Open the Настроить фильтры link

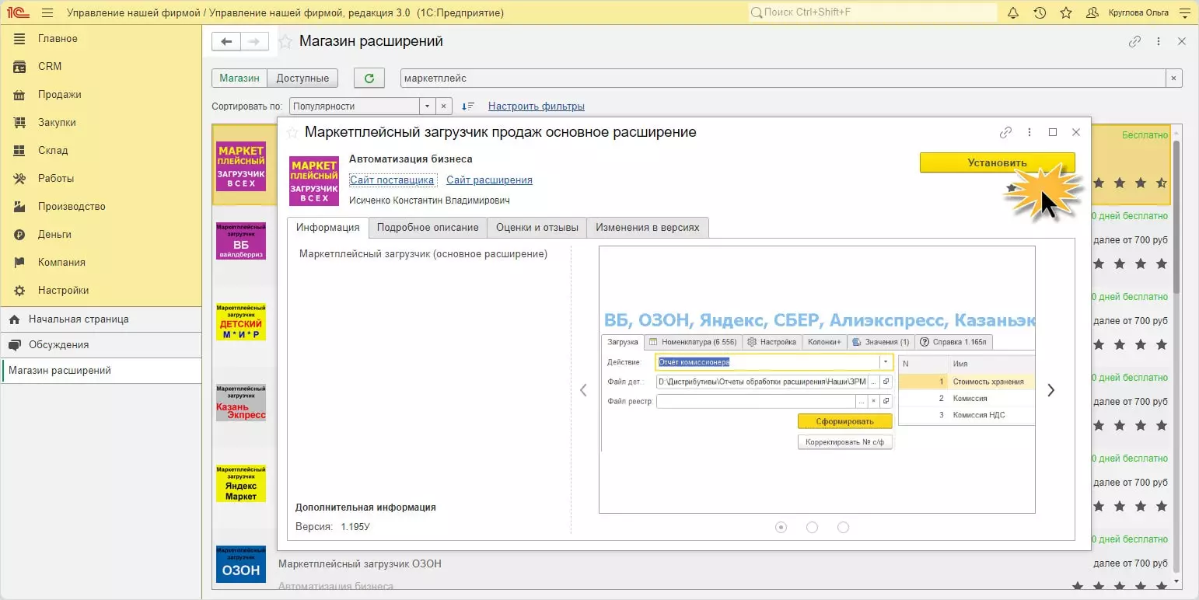pos(537,106)
